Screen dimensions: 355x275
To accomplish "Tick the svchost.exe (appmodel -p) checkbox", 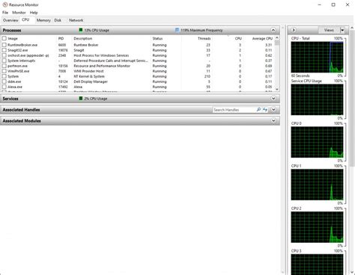I will pos(4,55).
